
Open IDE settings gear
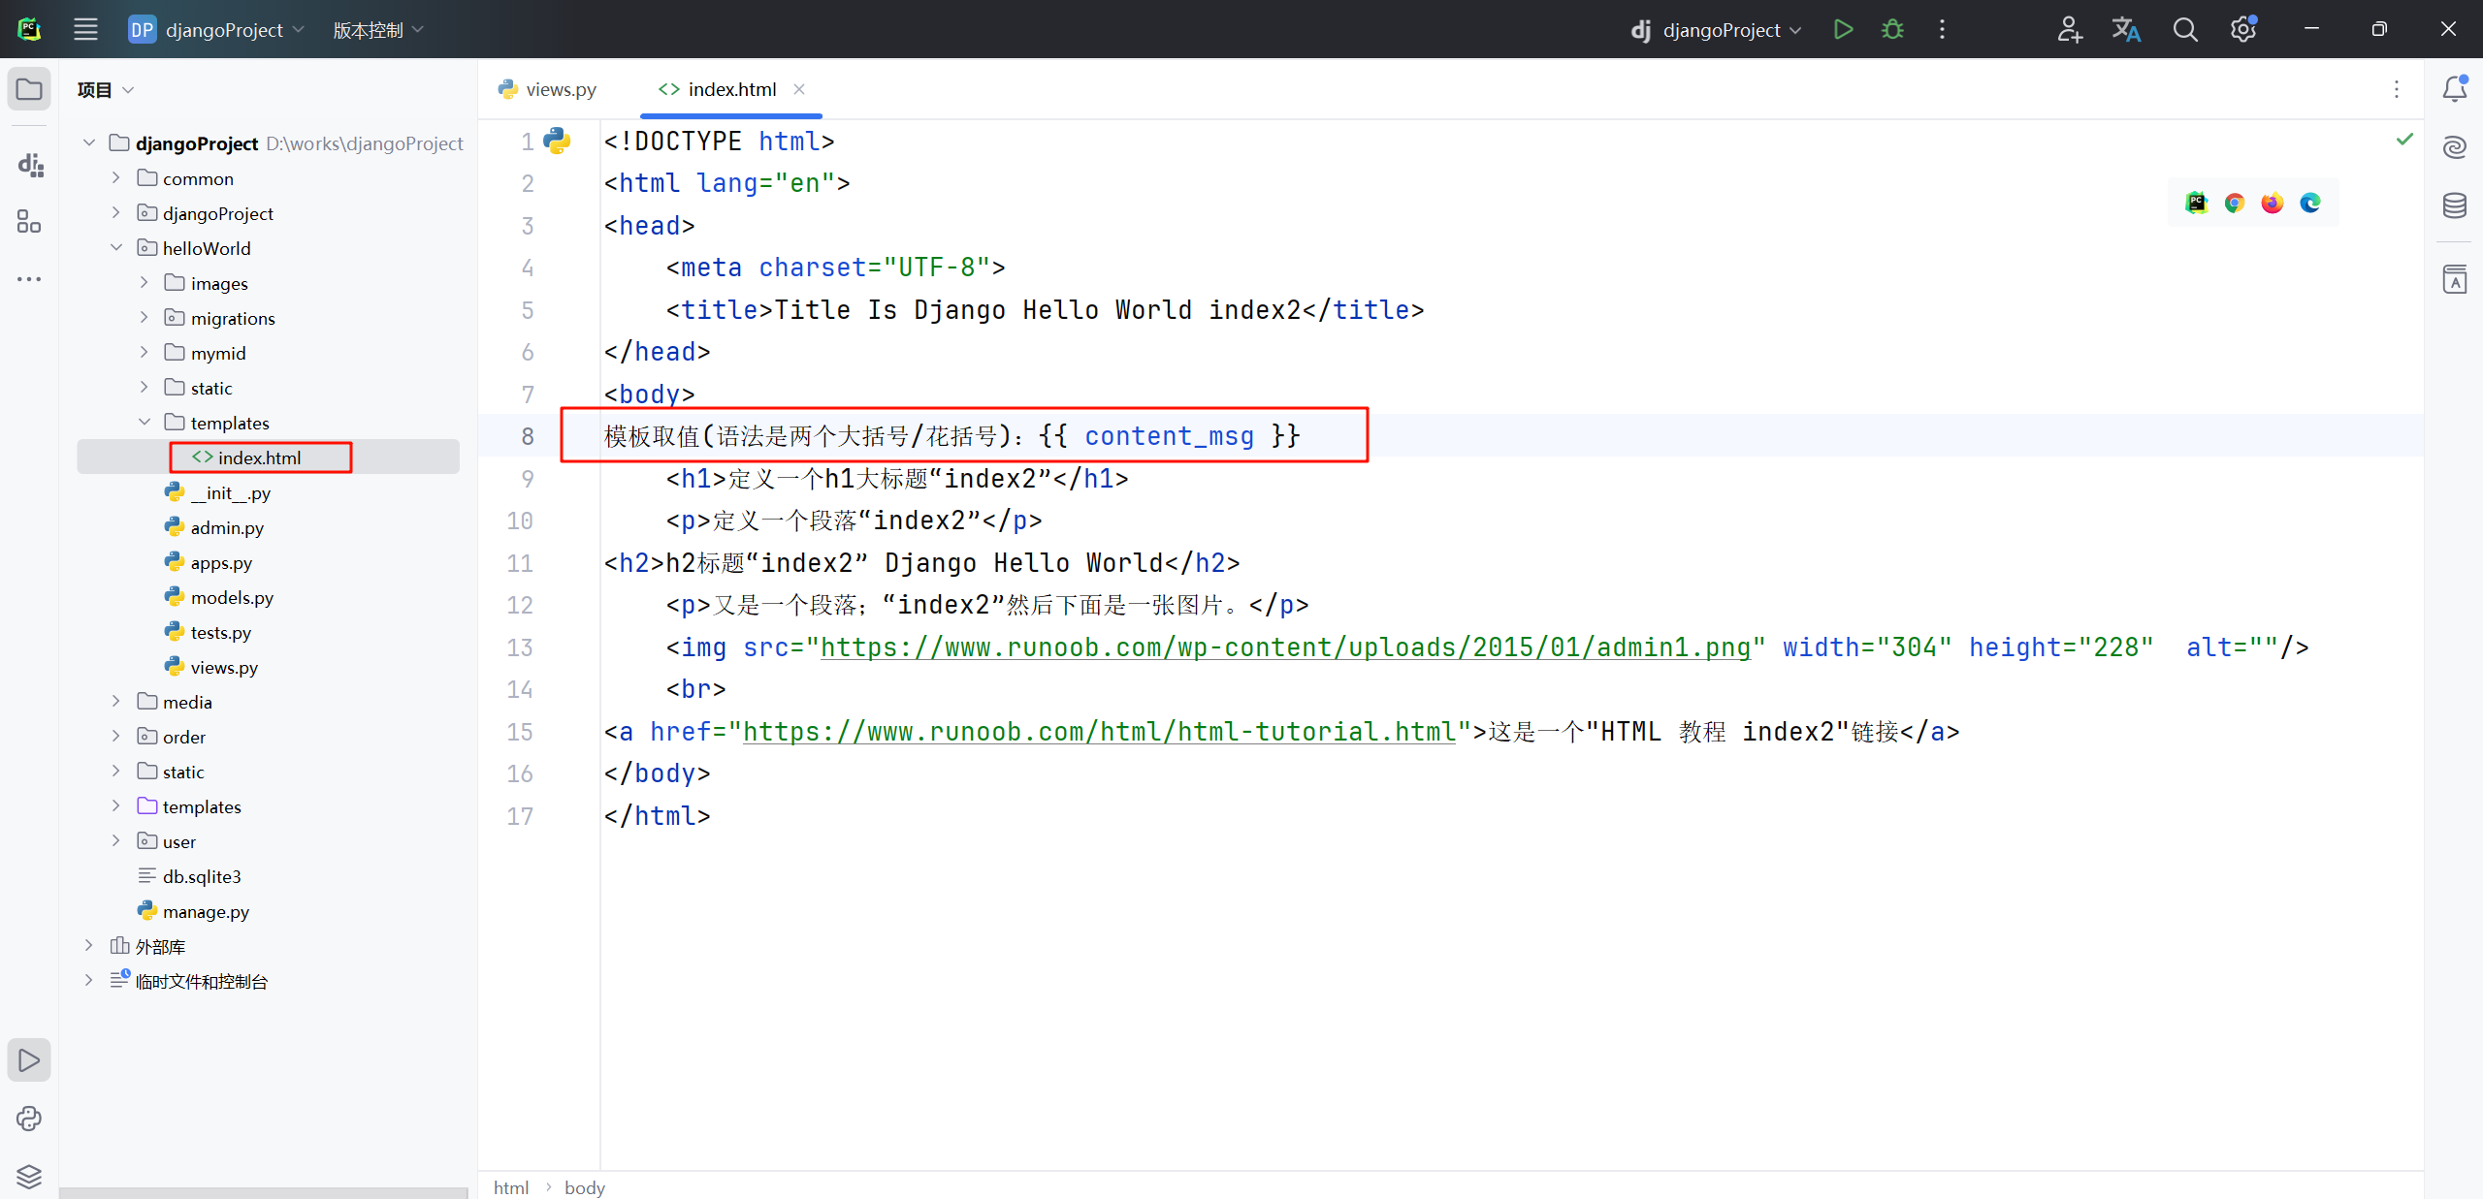pos(2242,29)
